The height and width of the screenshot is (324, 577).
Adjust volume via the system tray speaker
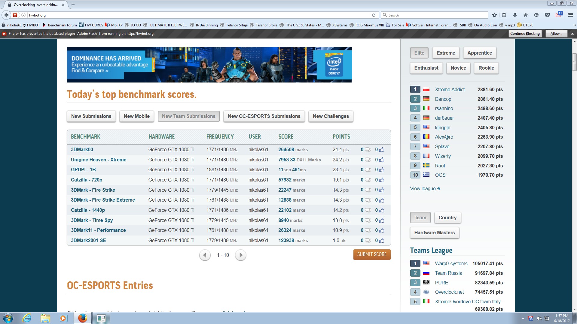(539, 318)
